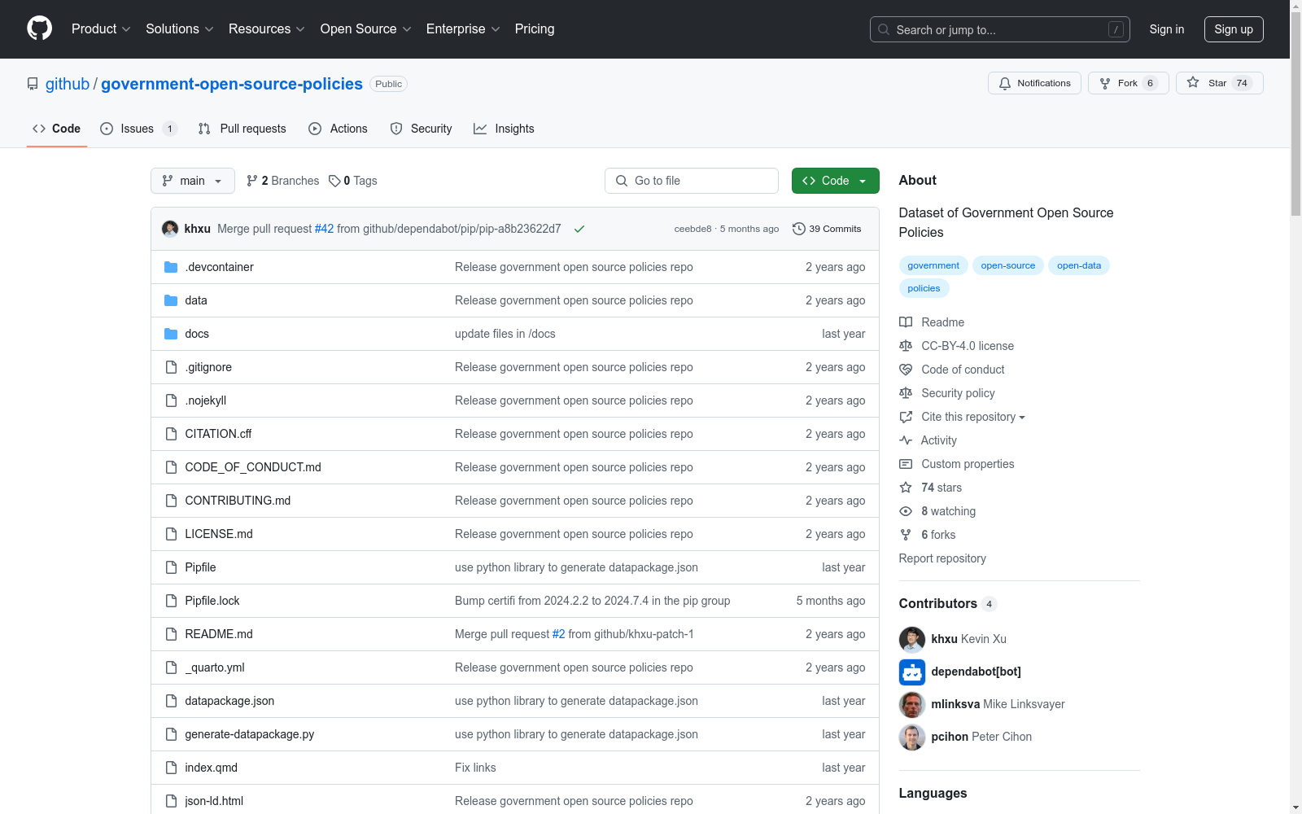The image size is (1302, 814).
Task: Open the Product dropdown menu
Action: [101, 29]
